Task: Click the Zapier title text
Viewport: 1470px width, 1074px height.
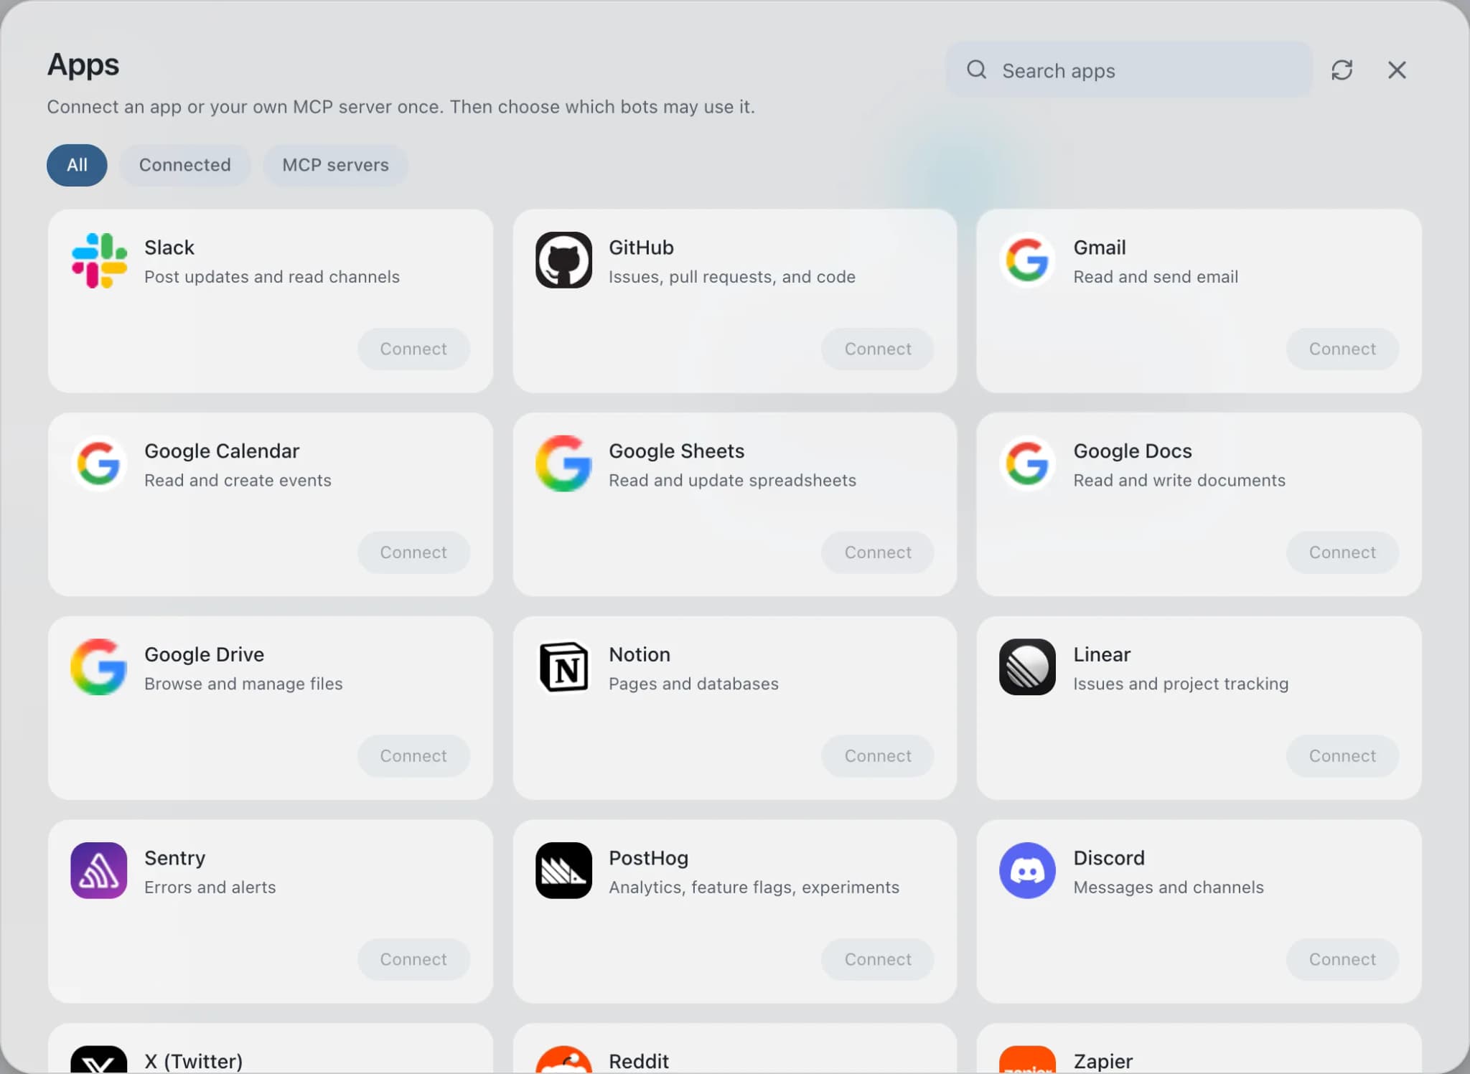Action: point(1102,1061)
